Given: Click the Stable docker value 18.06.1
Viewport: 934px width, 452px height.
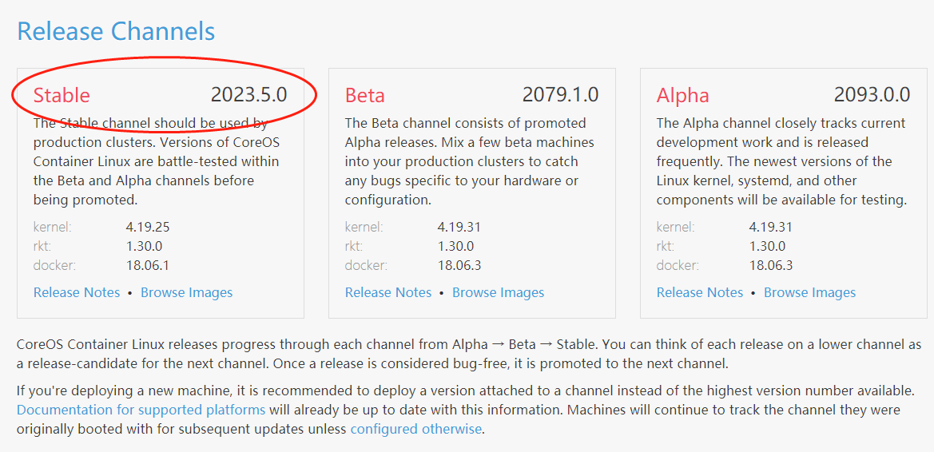Looking at the screenshot, I should pos(148,265).
